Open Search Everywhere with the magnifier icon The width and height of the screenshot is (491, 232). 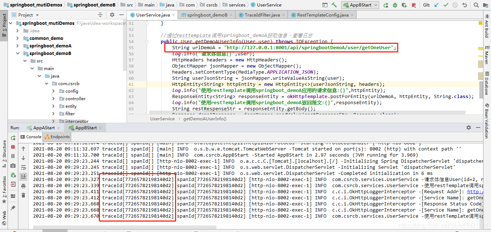(476, 5)
